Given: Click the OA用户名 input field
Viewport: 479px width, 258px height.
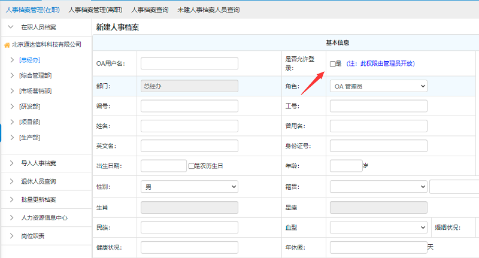Looking at the screenshot, I should tap(189, 63).
